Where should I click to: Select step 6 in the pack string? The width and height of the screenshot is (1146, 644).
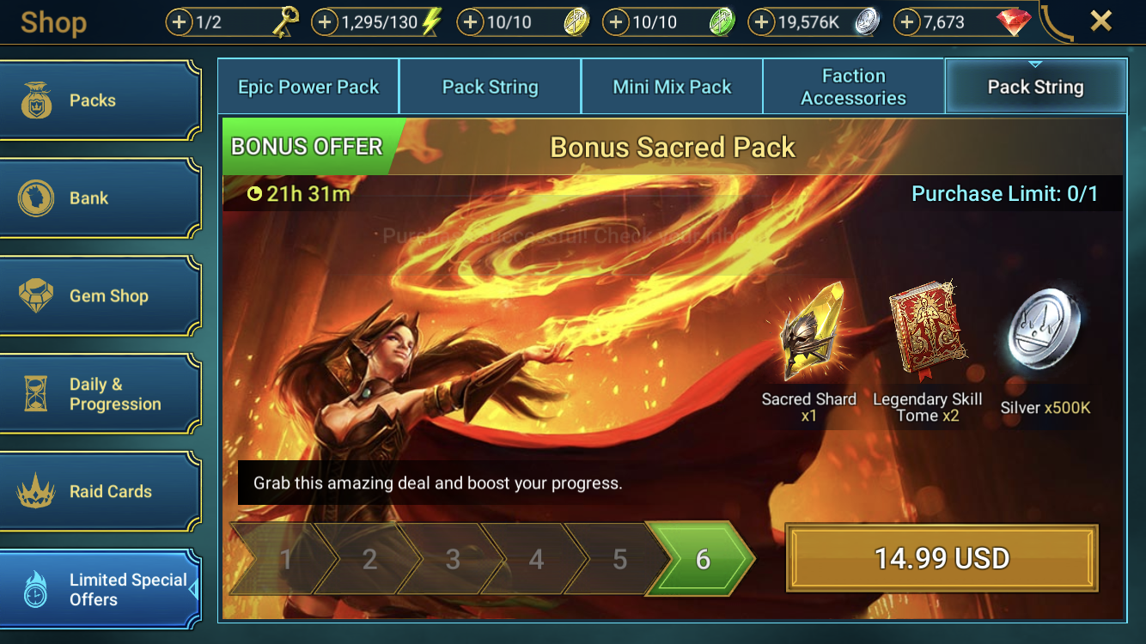tap(700, 559)
